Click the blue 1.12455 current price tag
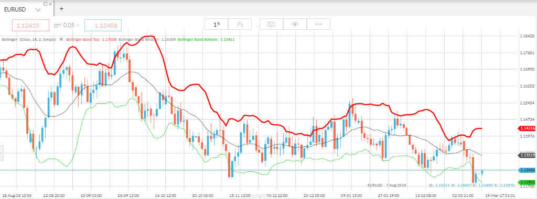 [527, 170]
